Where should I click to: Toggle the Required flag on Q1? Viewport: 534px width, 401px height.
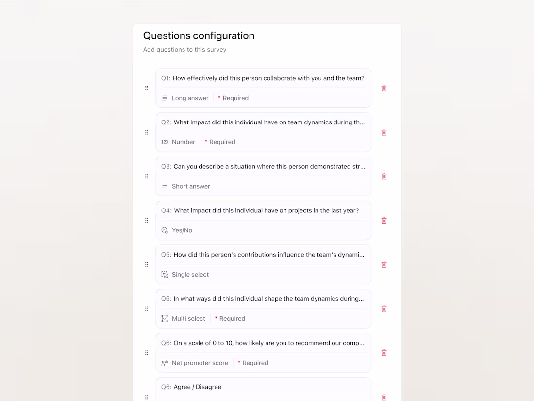pos(234,98)
